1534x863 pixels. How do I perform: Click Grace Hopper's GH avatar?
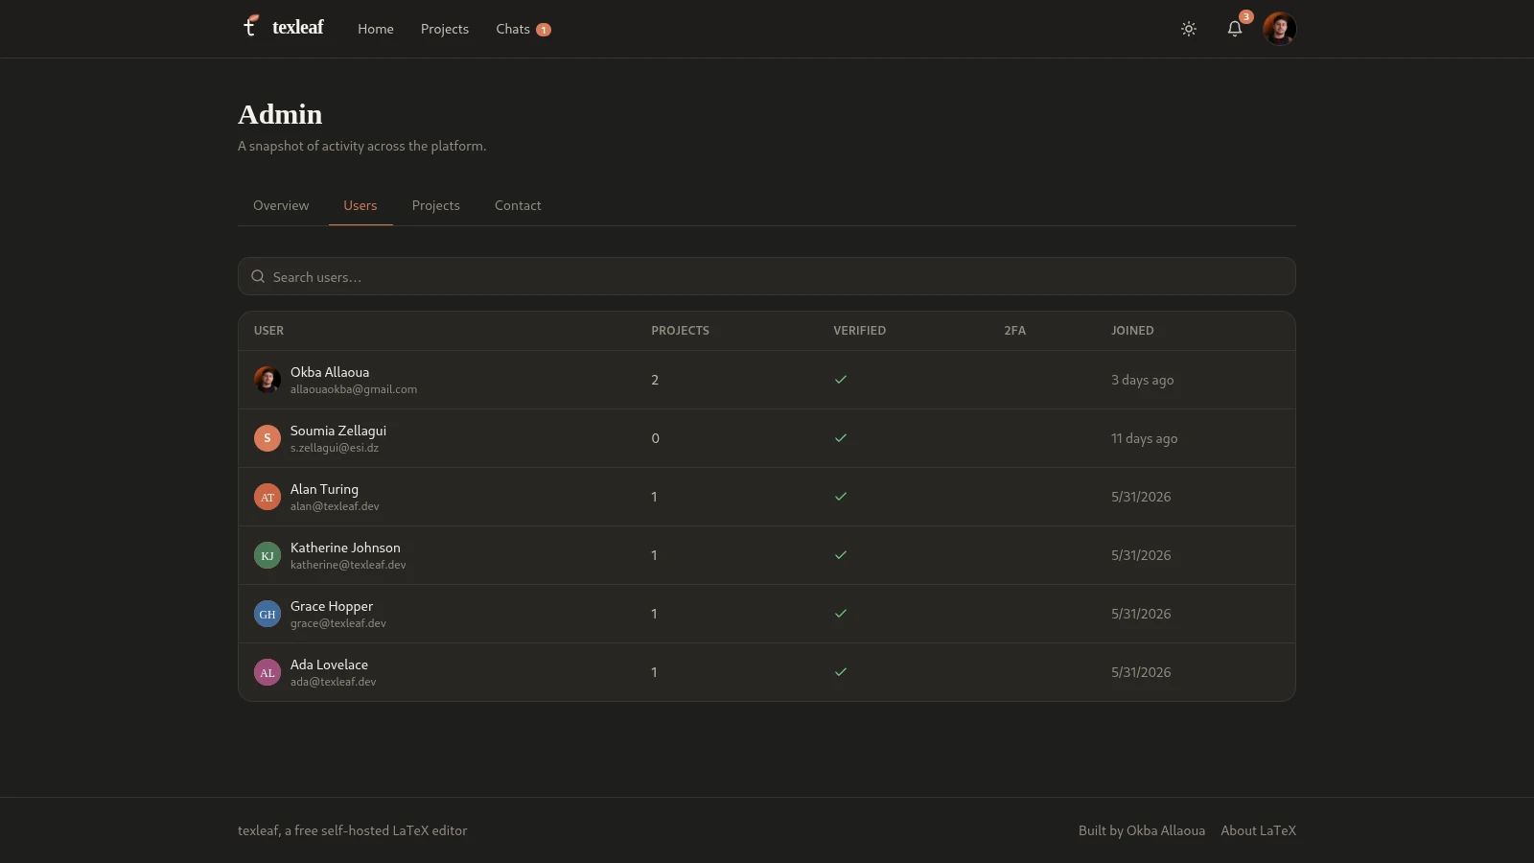coord(267,614)
